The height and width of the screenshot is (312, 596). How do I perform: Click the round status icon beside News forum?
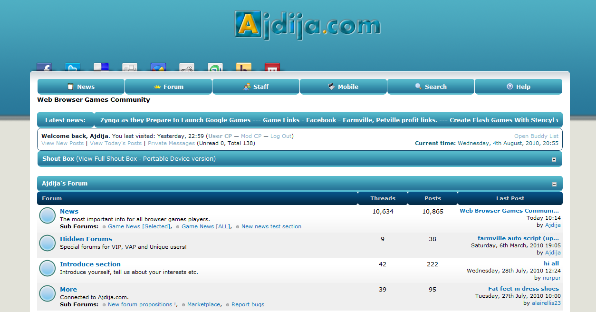(48, 216)
